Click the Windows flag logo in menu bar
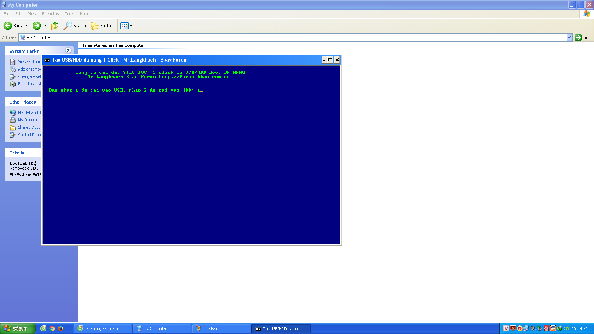 click(x=587, y=14)
